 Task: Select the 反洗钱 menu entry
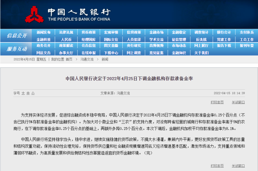(x=201, y=40)
